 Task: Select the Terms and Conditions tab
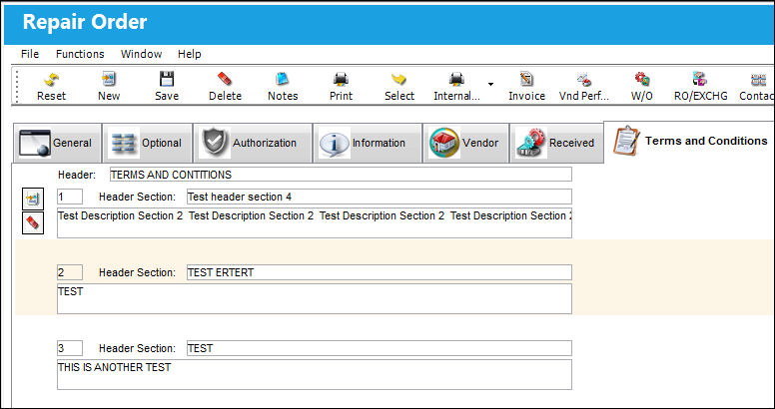point(690,142)
